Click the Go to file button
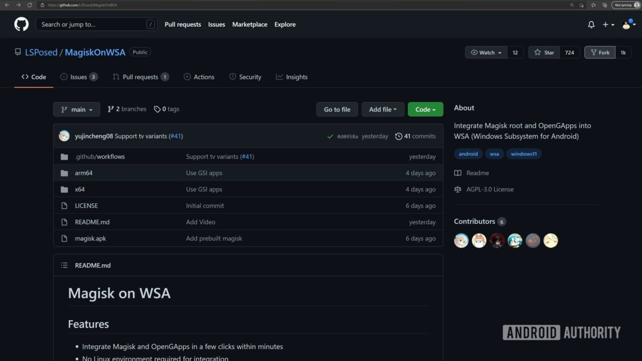The image size is (642, 361). tap(337, 109)
